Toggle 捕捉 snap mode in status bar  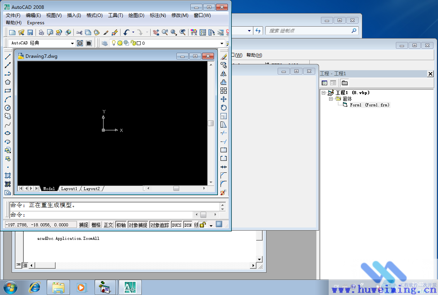[x=83, y=225]
